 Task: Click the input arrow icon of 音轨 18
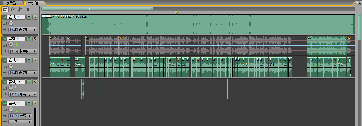tap(5, 116)
